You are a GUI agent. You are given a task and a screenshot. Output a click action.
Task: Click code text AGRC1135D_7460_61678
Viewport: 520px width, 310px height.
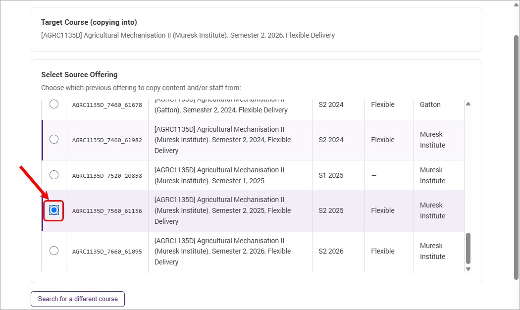click(x=107, y=105)
